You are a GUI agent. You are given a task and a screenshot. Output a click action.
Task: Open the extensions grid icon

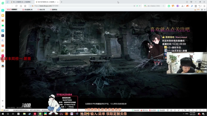pos(196,6)
